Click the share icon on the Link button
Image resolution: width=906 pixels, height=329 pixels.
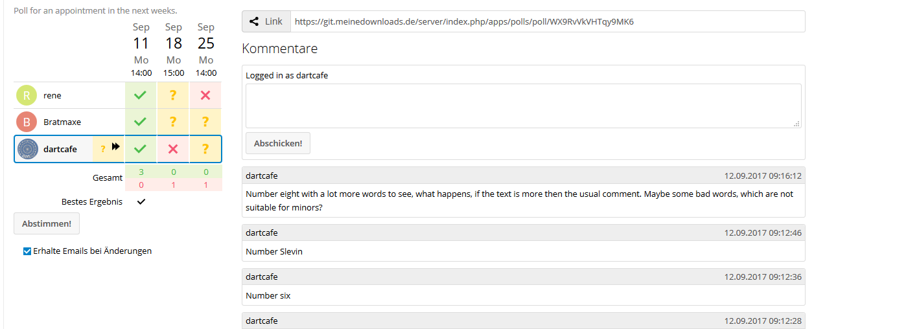click(254, 21)
